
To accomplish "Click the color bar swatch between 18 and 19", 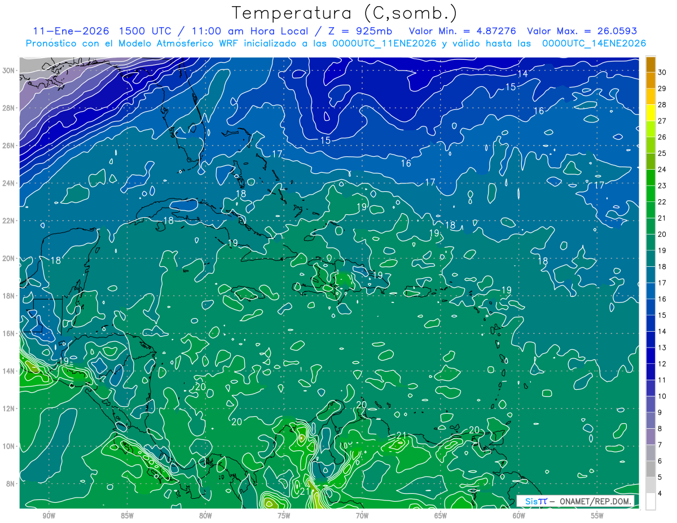I will tap(651, 259).
